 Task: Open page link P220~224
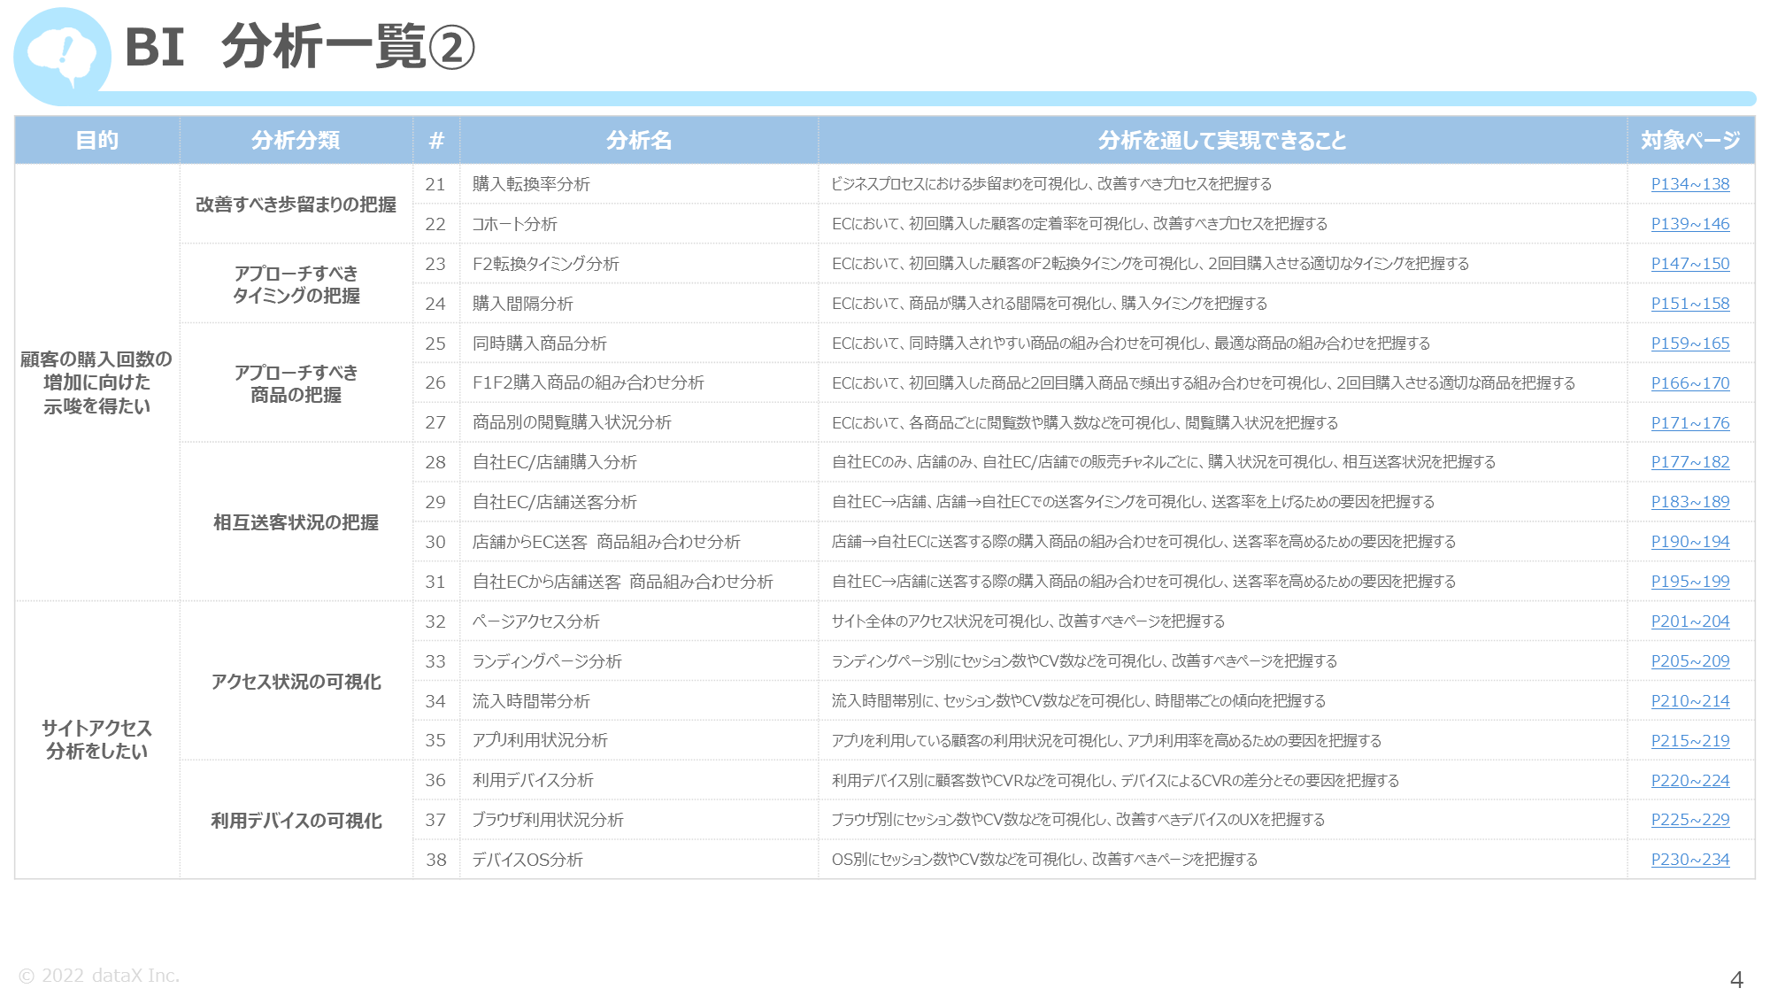(x=1689, y=781)
